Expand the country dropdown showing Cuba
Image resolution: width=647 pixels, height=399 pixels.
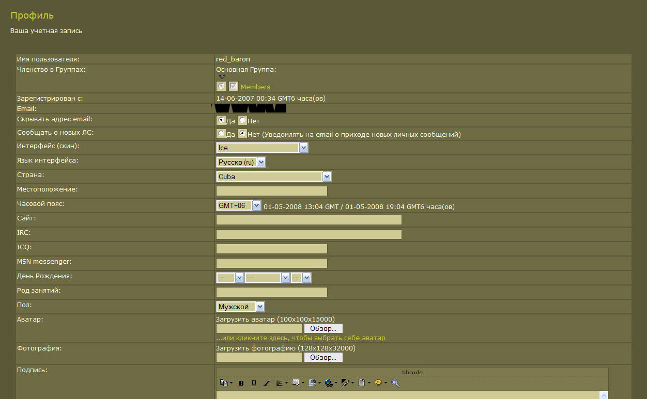click(327, 177)
